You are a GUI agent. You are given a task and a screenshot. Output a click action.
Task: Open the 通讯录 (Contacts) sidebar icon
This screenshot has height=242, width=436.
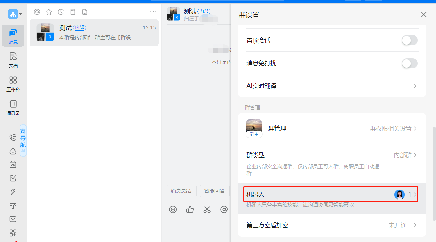point(13,107)
